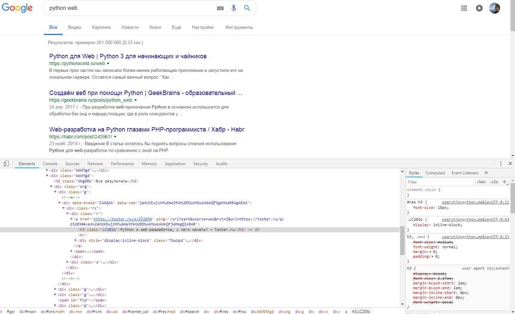Open the Настройки menu

(203, 27)
